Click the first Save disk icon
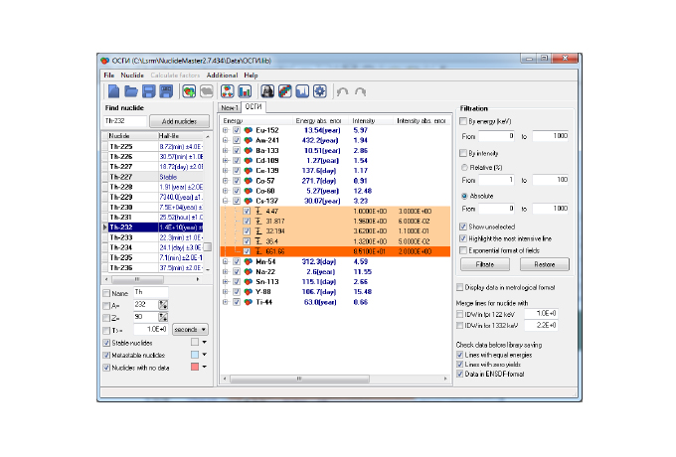The height and width of the screenshot is (457, 676). point(147,91)
